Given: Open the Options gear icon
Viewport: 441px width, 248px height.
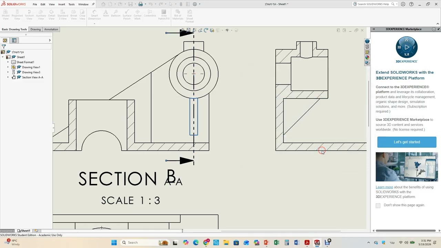Looking at the screenshot, I should (195, 4).
